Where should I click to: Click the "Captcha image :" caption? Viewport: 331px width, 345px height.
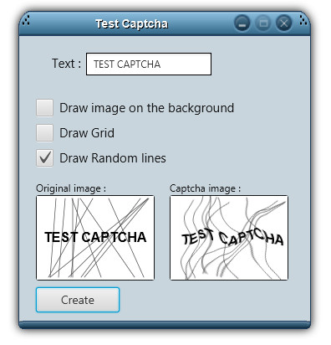pos(205,188)
